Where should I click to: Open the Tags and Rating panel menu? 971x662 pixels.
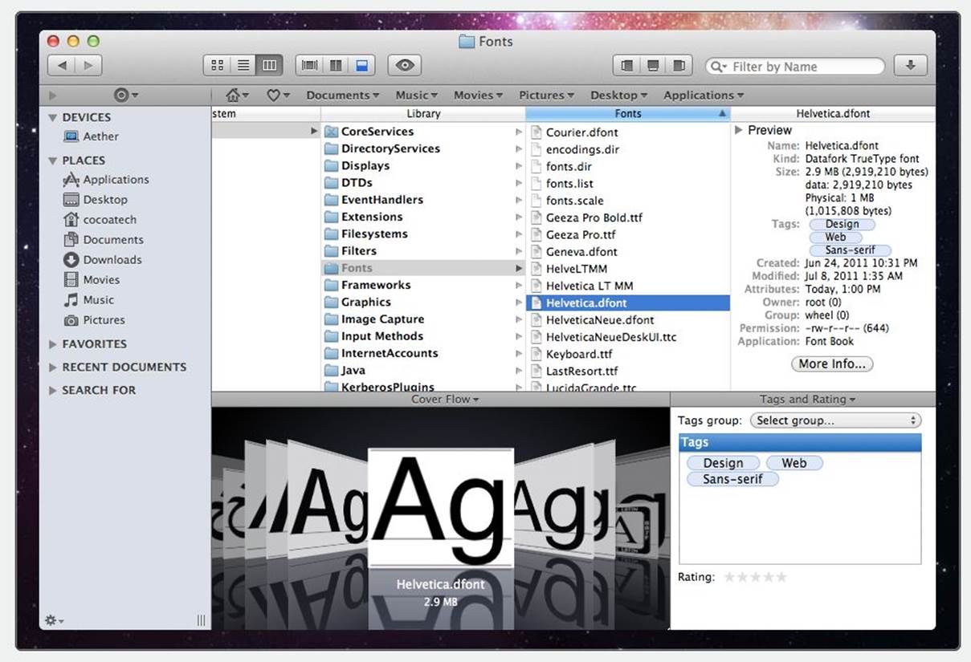[x=807, y=400]
